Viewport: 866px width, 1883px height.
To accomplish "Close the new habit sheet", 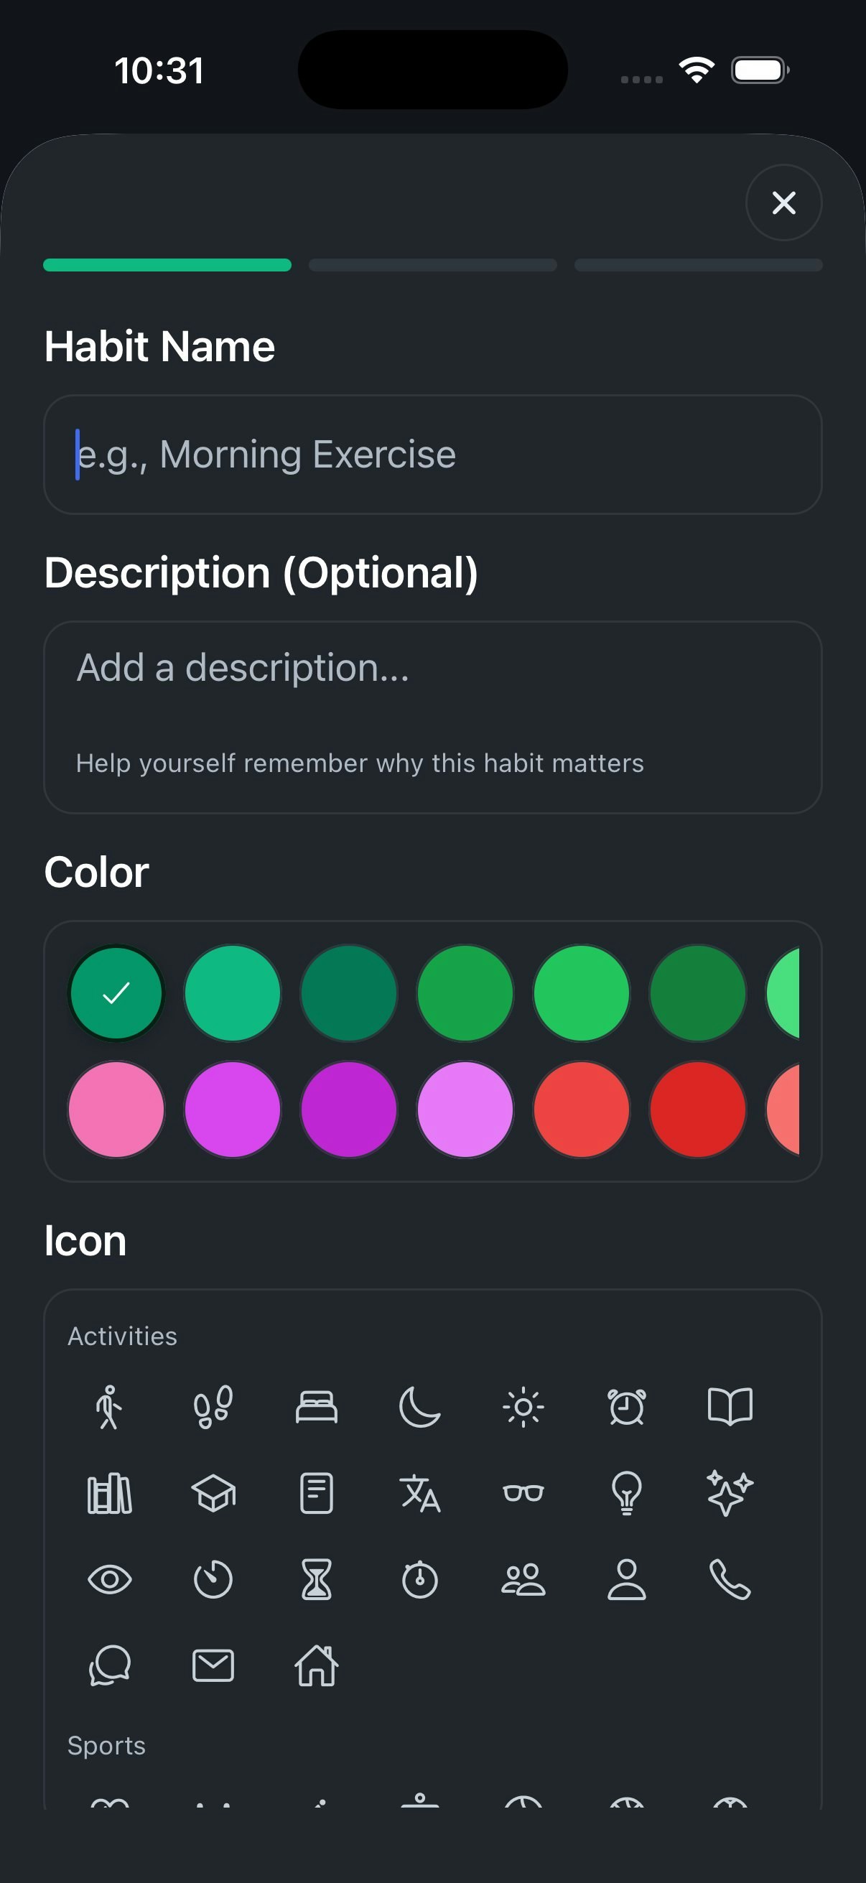I will tap(783, 203).
